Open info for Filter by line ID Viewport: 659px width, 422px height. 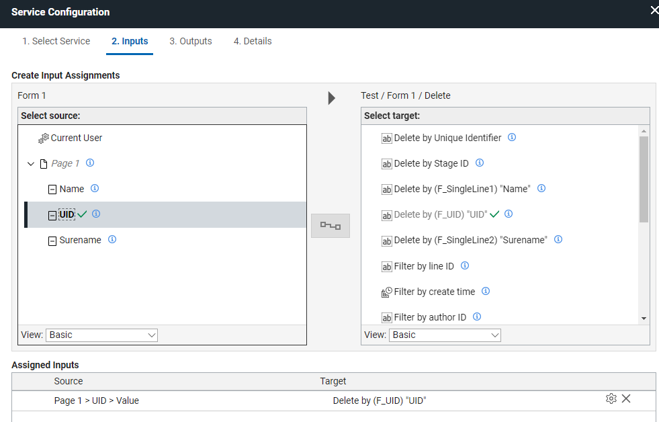point(465,265)
